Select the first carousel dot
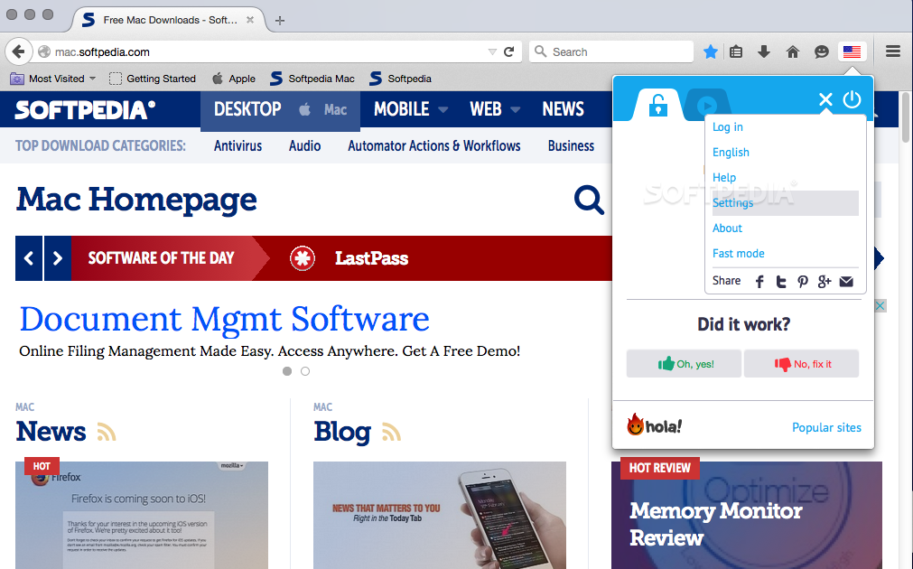 point(287,371)
